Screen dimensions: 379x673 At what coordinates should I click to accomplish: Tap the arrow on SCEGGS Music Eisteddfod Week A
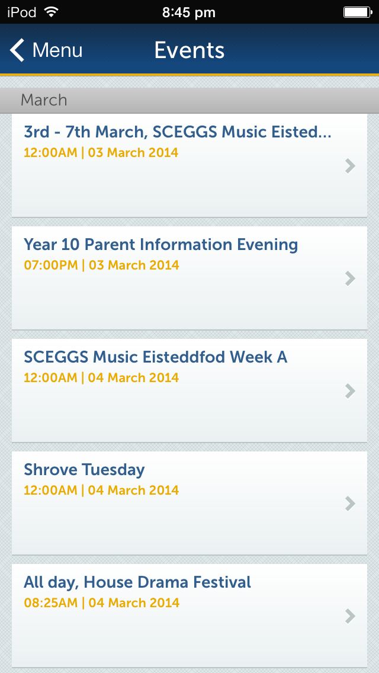coord(350,391)
